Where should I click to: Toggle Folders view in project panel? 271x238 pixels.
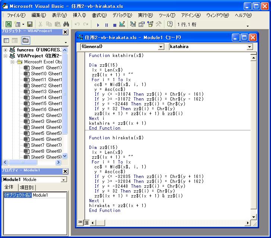click(x=26, y=41)
